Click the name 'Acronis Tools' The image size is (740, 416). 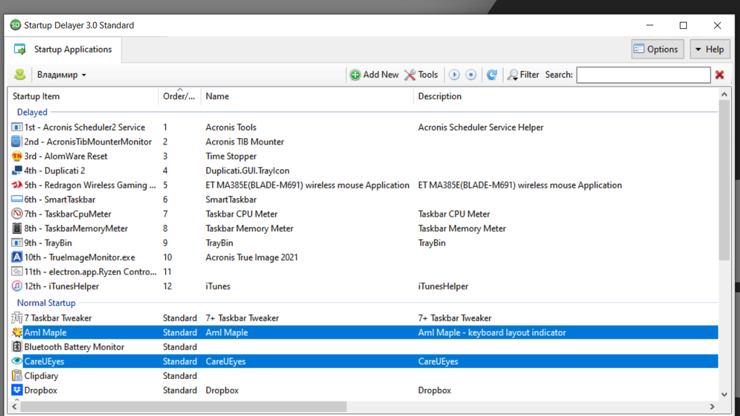pyautogui.click(x=231, y=128)
